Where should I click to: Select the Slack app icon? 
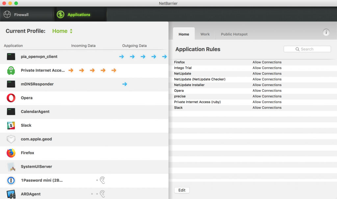point(11,126)
